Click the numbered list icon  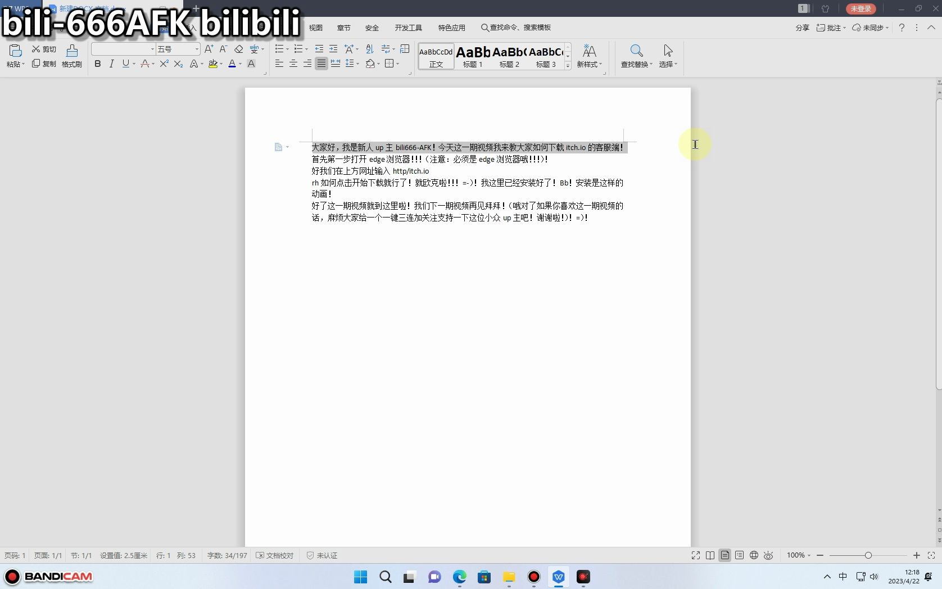(298, 49)
